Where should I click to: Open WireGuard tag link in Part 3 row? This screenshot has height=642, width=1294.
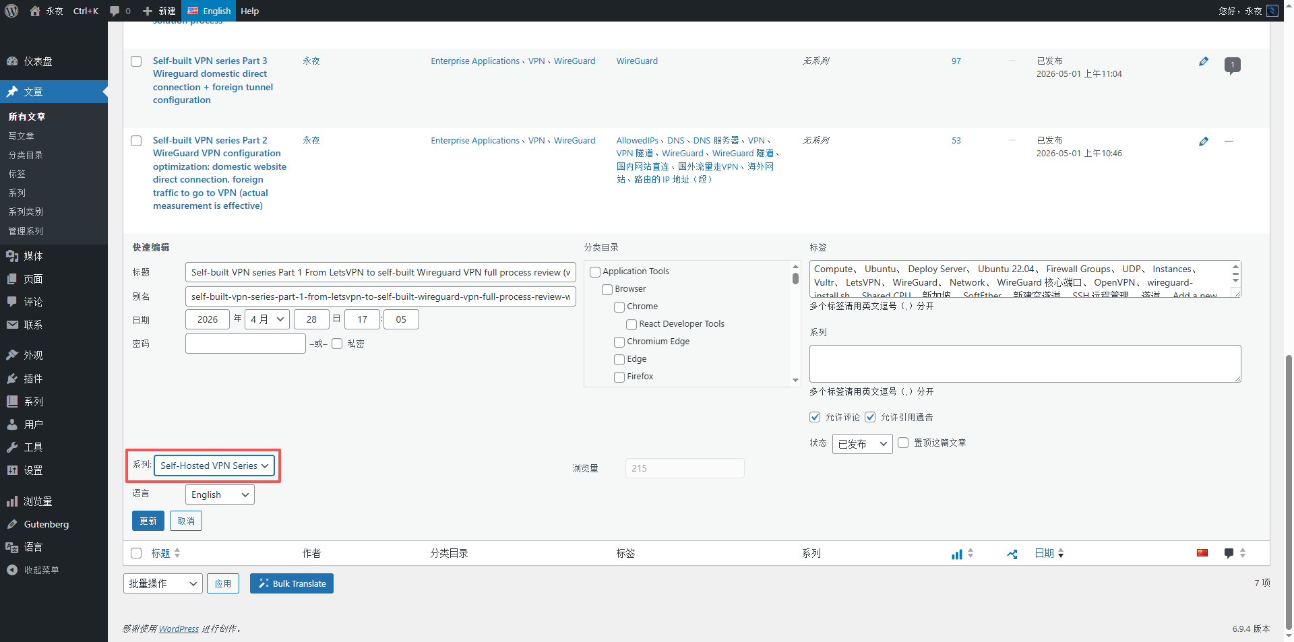click(637, 61)
